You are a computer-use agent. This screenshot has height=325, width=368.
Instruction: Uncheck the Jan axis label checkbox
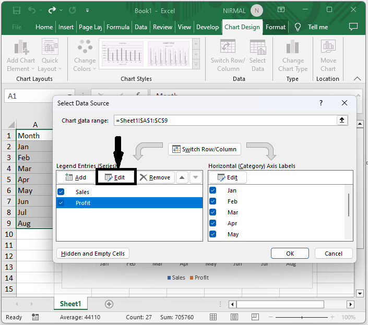tap(213, 190)
